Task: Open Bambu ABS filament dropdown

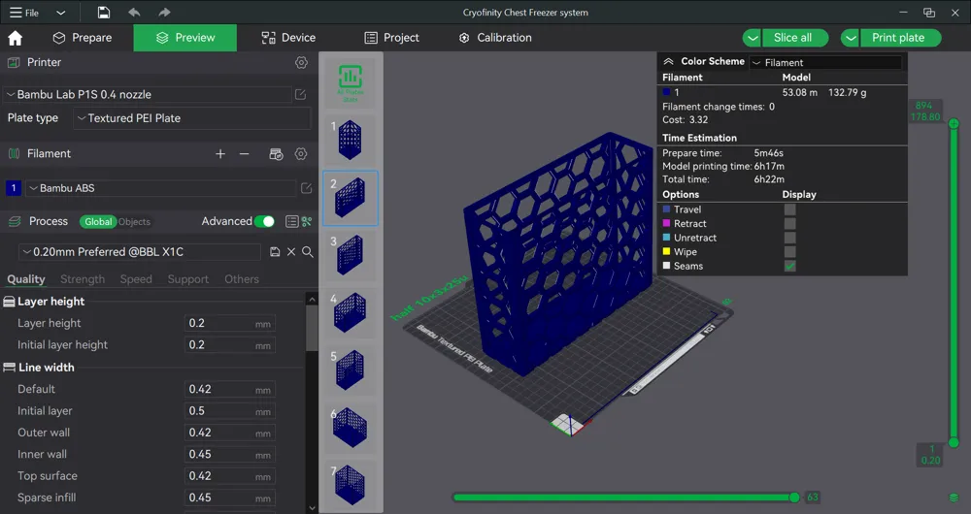Action: tap(161, 188)
